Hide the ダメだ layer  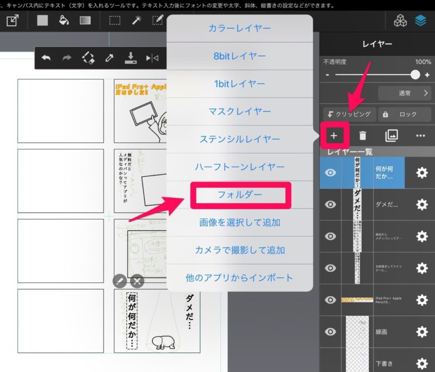(x=330, y=204)
